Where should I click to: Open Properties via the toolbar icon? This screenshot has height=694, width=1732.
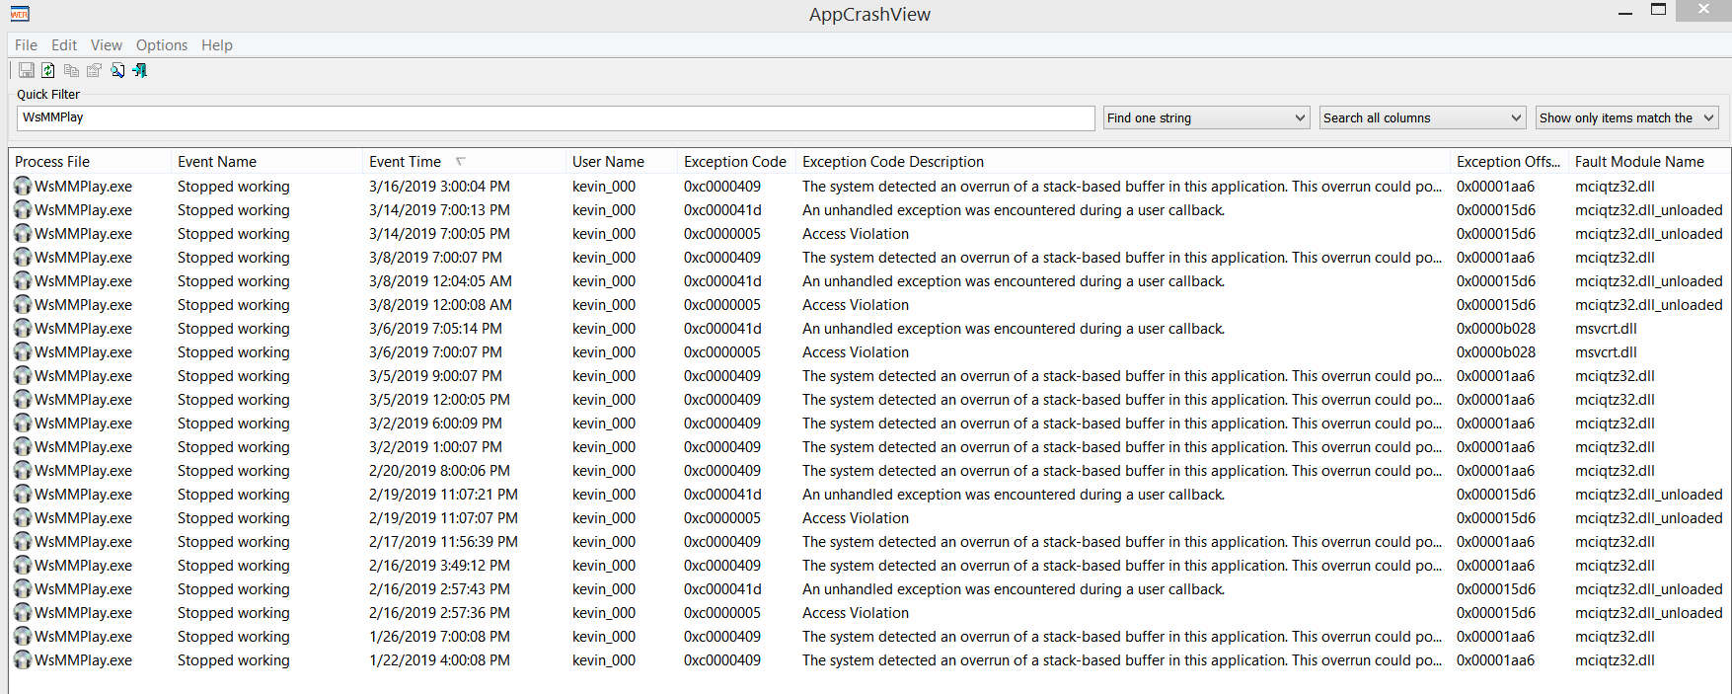(x=94, y=70)
